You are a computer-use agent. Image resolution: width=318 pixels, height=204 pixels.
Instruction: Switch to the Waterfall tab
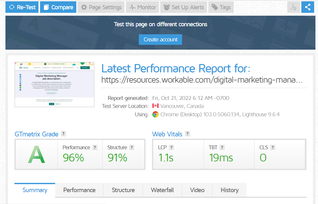coord(162,190)
